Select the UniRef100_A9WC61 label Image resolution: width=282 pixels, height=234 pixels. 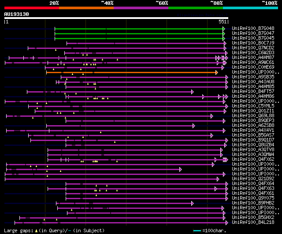click(253, 63)
